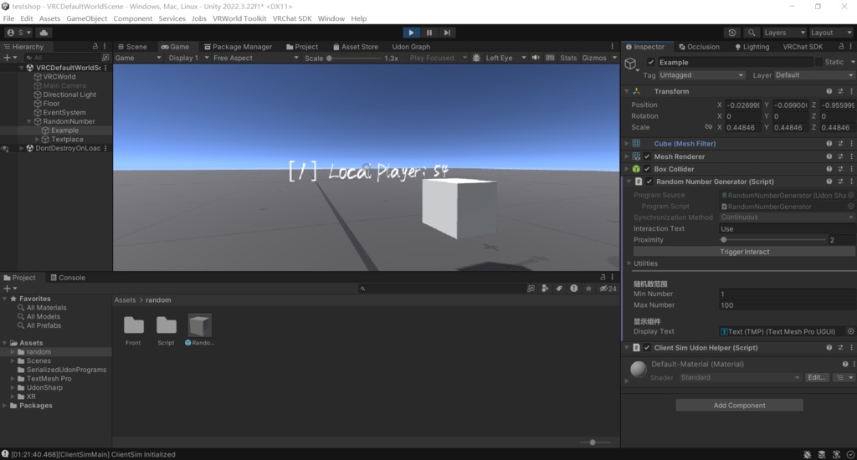Expand the Cube (Mesh Filter) component
Viewport: 857px width, 460px height.
(627, 144)
